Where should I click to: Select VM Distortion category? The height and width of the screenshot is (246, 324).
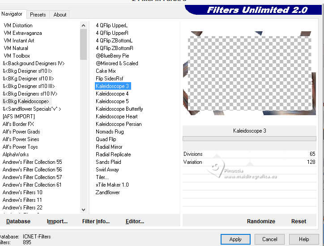pos(18,25)
